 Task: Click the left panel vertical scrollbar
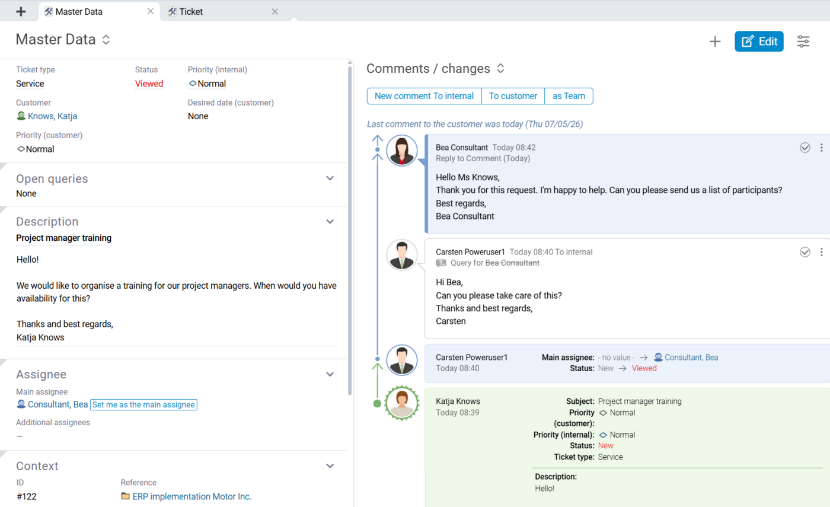coord(350,230)
